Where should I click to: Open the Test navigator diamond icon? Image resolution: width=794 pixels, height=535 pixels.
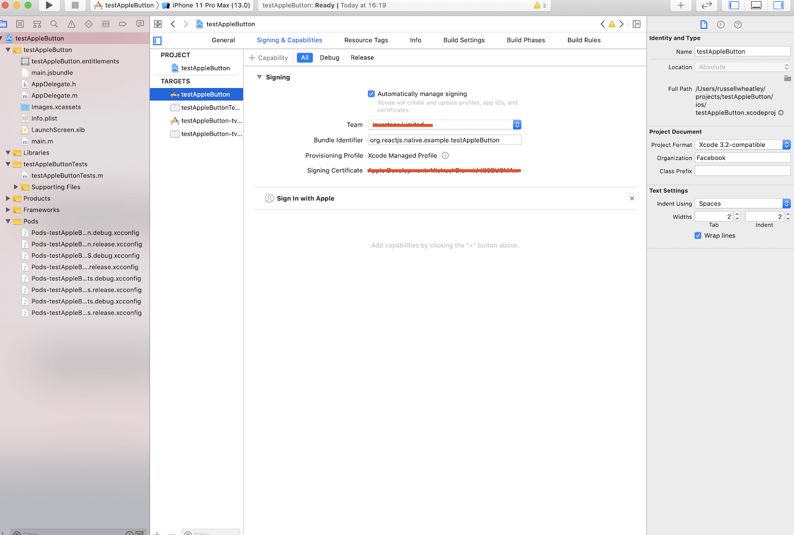(88, 24)
